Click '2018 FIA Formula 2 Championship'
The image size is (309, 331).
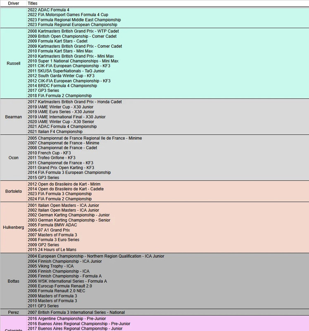click(59, 96)
